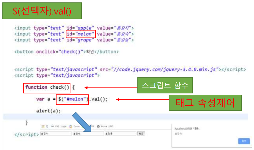Screen dimensions: 254x150
Task: Open the Home | LMS bookmark
Action: [x=105, y=126]
